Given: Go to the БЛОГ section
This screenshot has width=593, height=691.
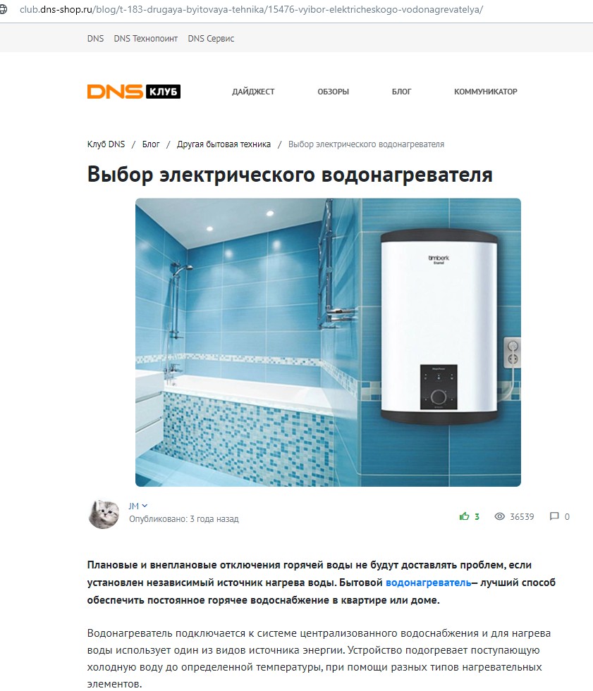Looking at the screenshot, I should 401,92.
